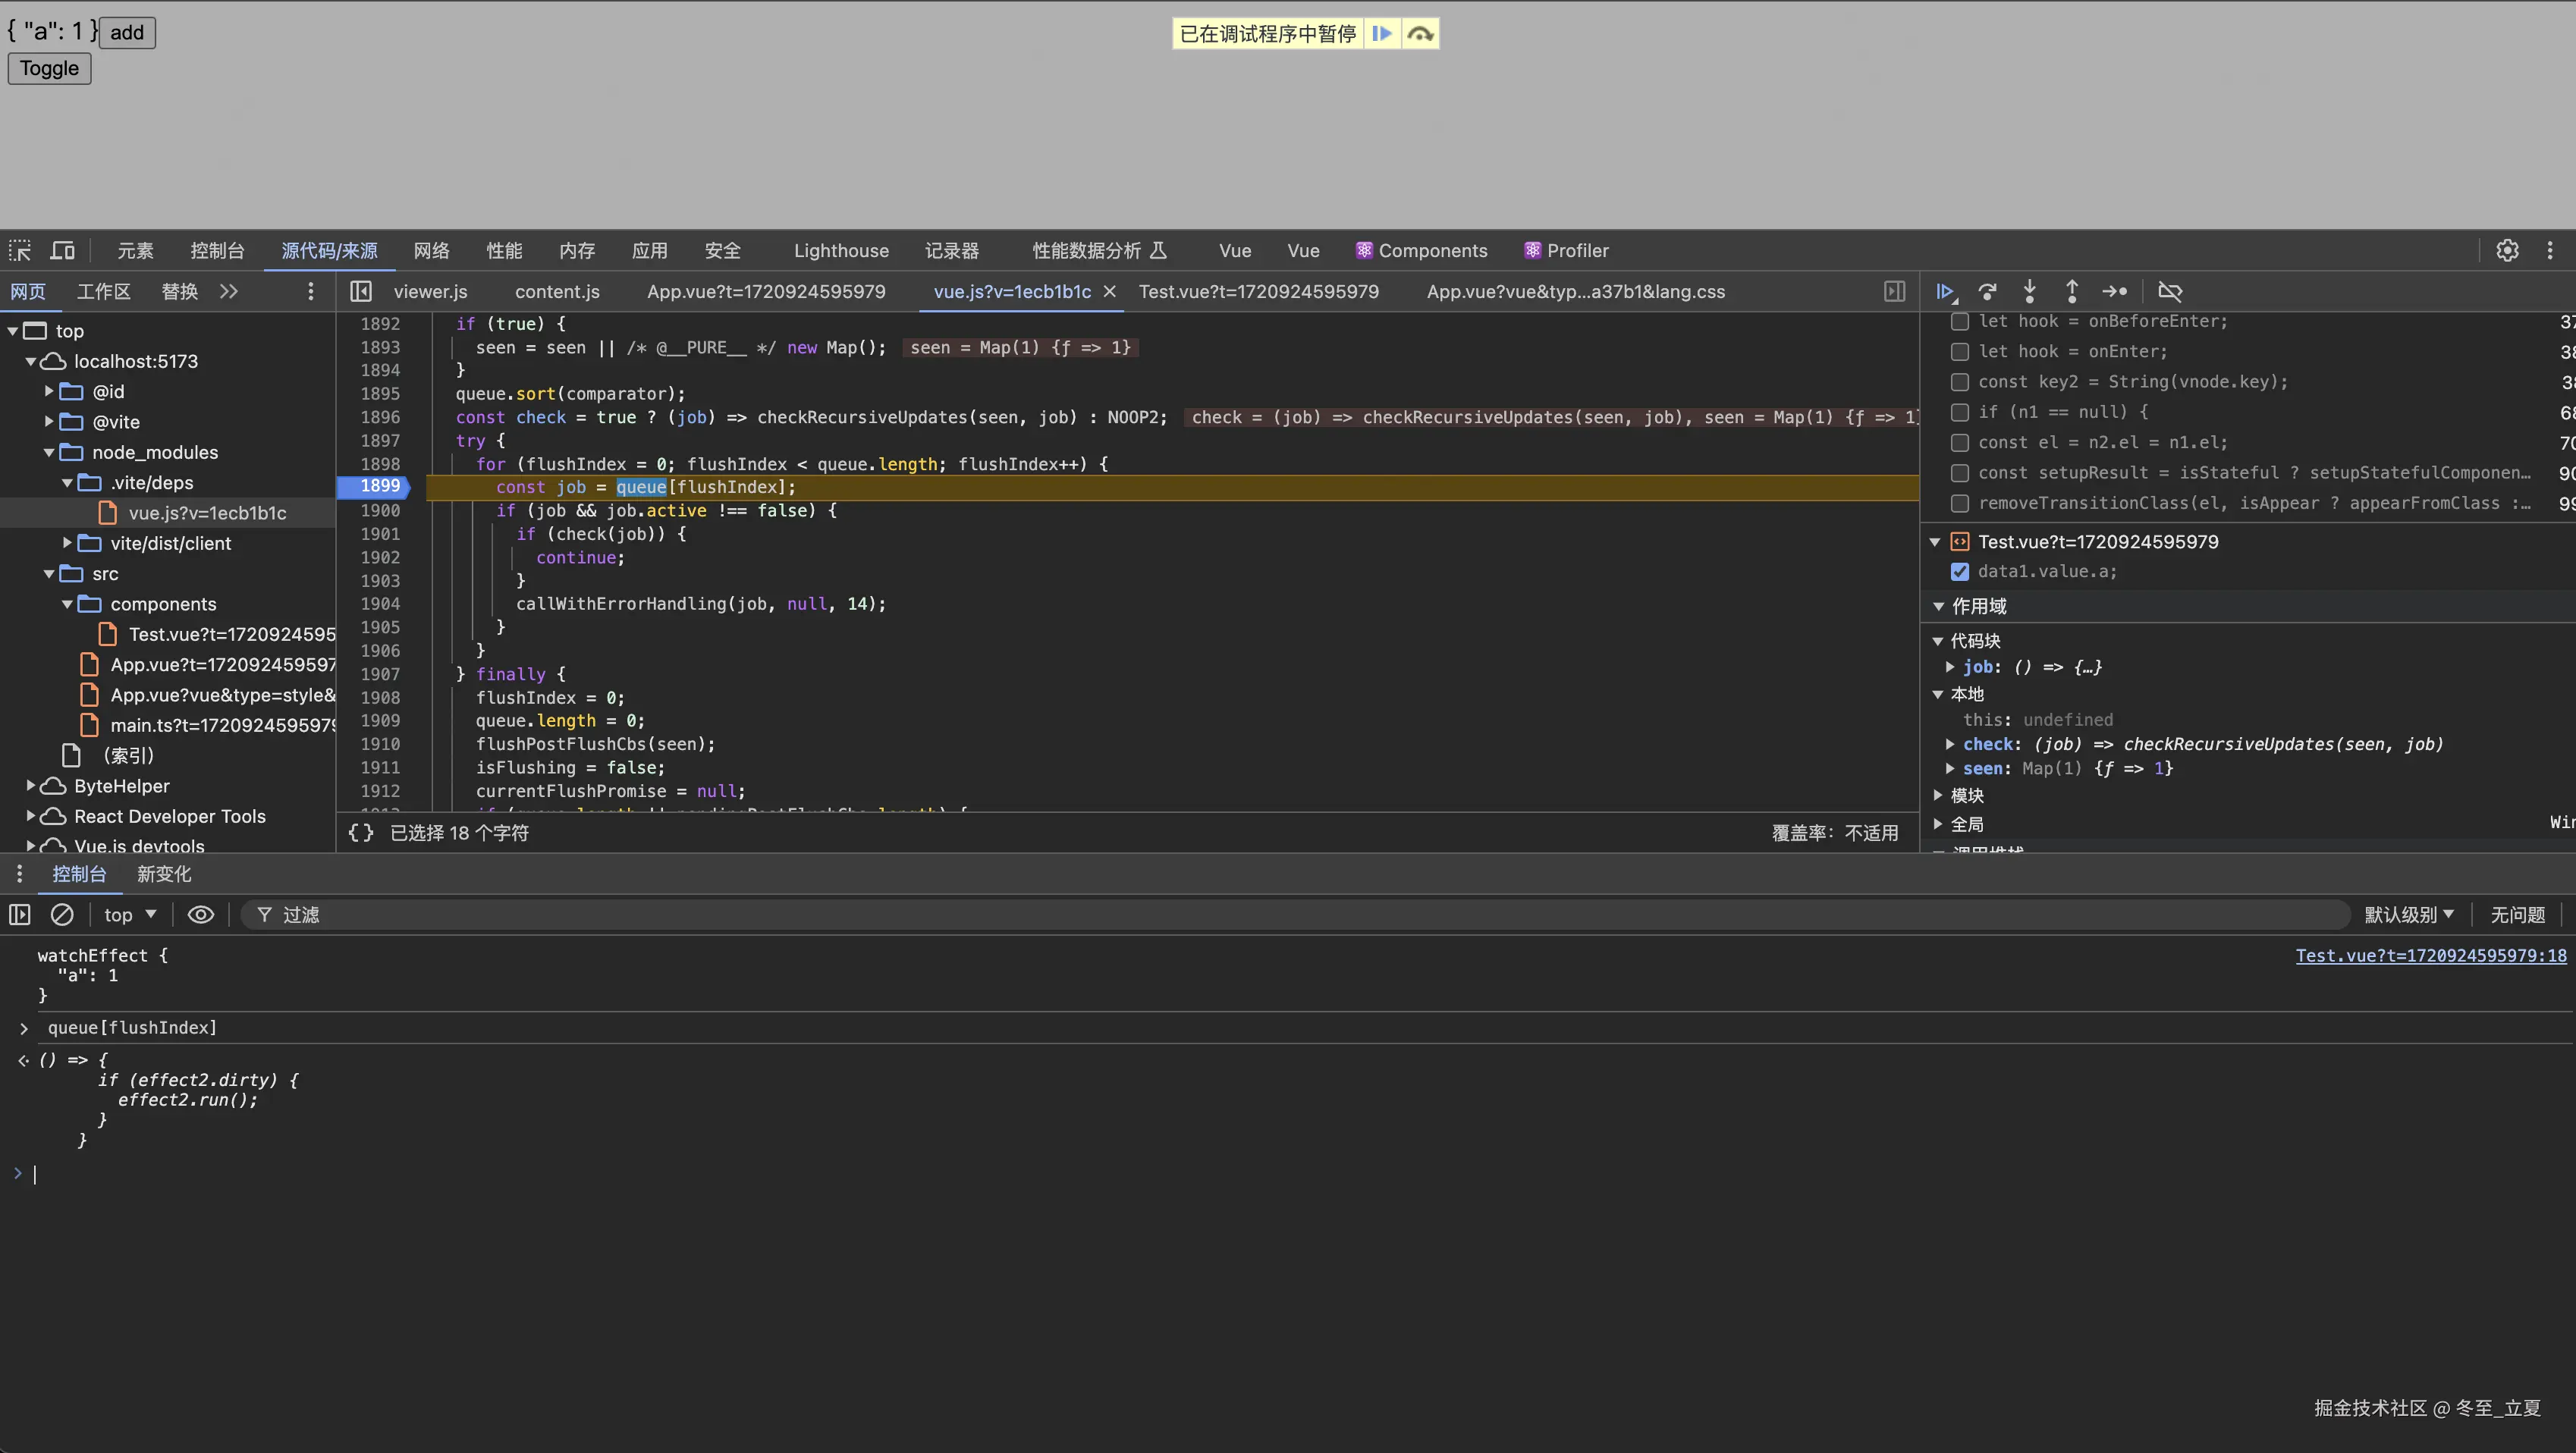
Task: Collapse the node_modules folder in tree
Action: coord(49,452)
